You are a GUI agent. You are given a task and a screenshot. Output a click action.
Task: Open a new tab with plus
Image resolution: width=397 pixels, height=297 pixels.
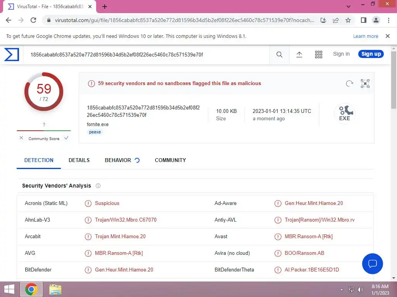105,7
